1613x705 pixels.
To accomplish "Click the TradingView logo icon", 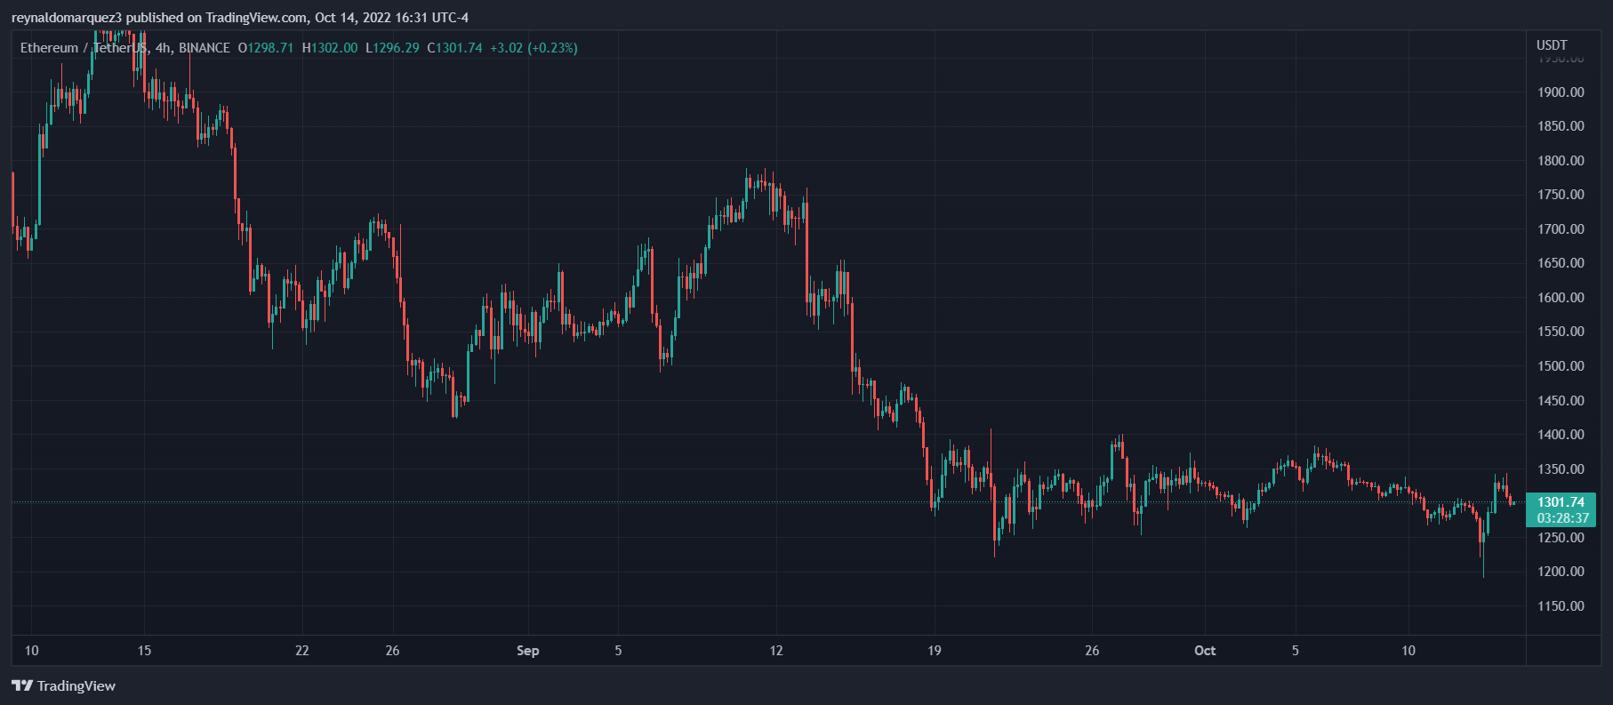I will pos(22,685).
